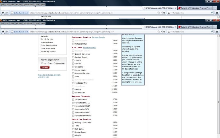
Task: Check the Disney Games checkbox
Action: coord(73,132)
